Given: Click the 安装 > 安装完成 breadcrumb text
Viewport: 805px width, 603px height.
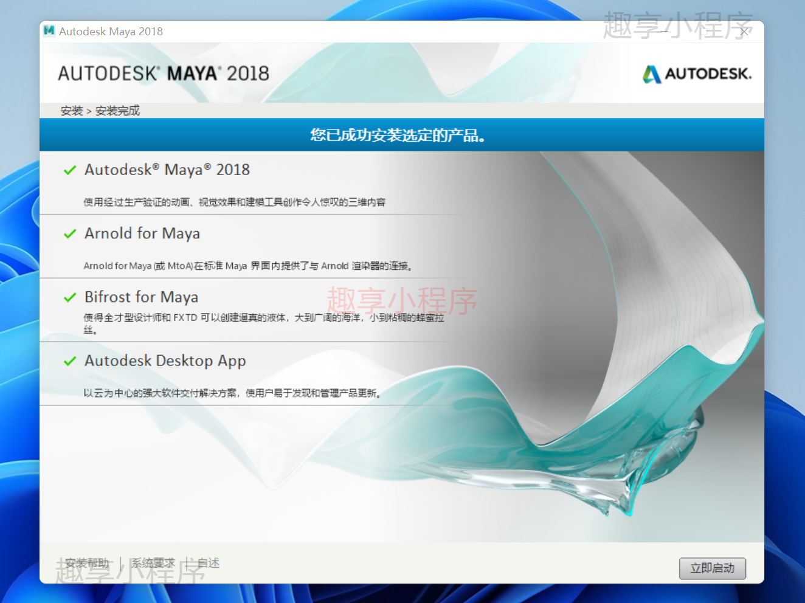Looking at the screenshot, I should pyautogui.click(x=100, y=111).
